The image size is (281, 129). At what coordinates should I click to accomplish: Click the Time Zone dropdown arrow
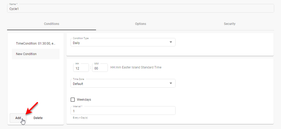coord(171,83)
